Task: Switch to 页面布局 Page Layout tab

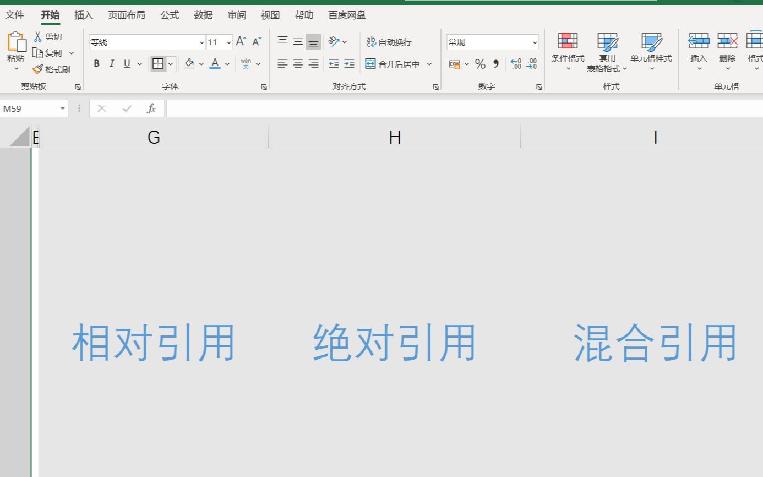Action: click(127, 15)
